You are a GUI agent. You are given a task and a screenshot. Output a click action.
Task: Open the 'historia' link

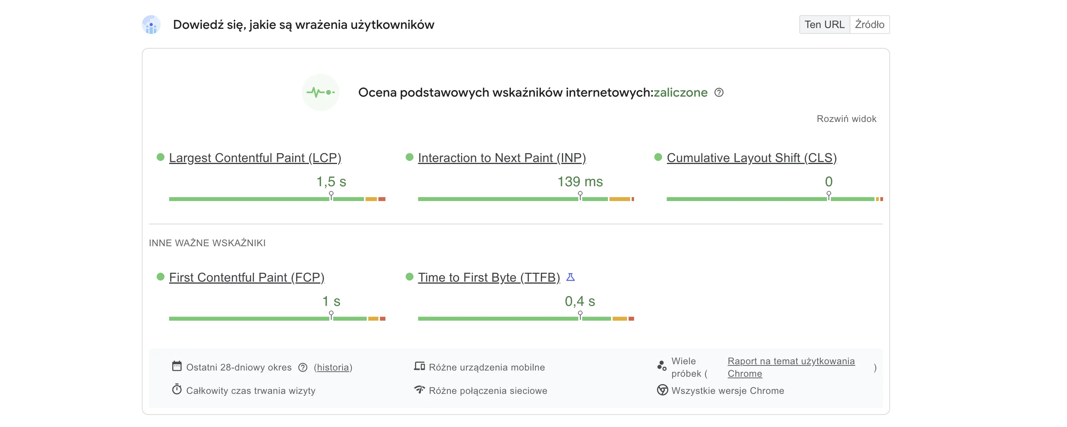[333, 367]
